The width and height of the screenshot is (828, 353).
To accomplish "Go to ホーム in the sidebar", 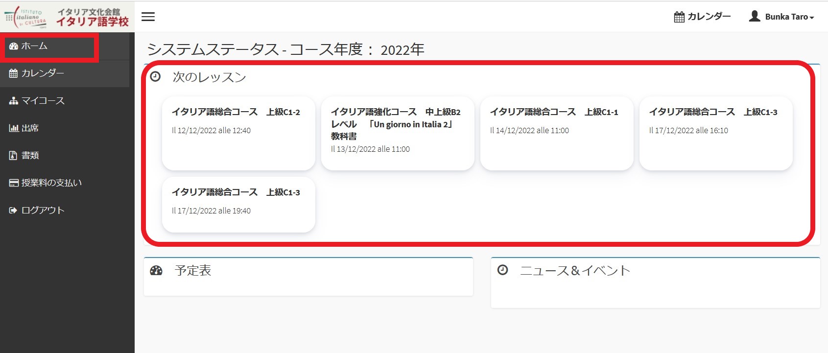I will [x=34, y=46].
